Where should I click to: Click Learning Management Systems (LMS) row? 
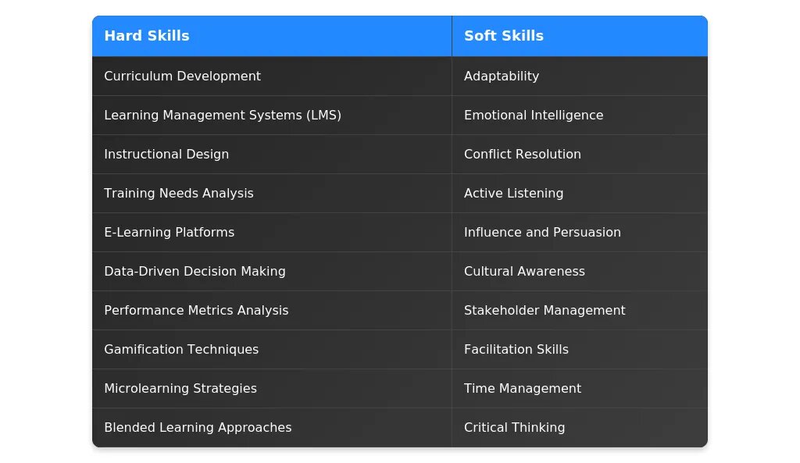tap(223, 116)
